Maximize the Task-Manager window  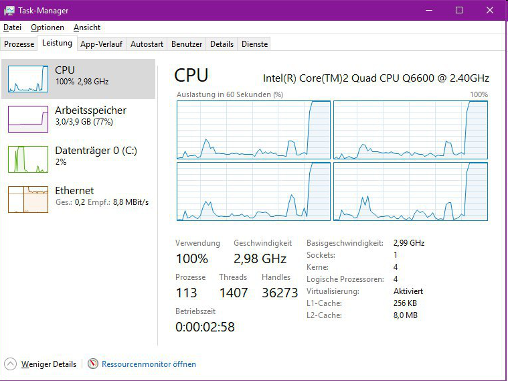[459, 10]
